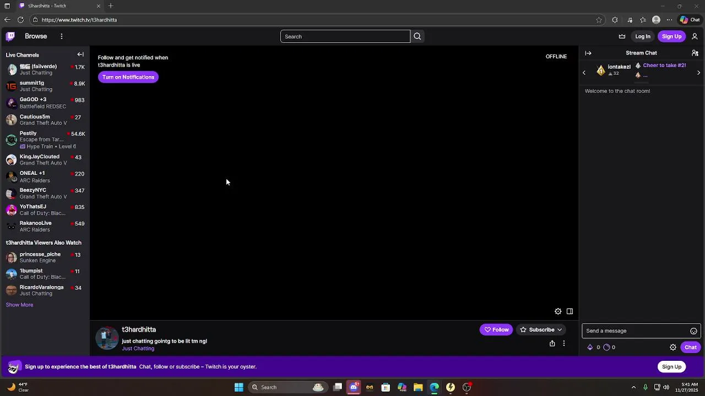Image resolution: width=705 pixels, height=396 pixels.
Task: Open the Just Chatting category link
Action: (x=138, y=349)
